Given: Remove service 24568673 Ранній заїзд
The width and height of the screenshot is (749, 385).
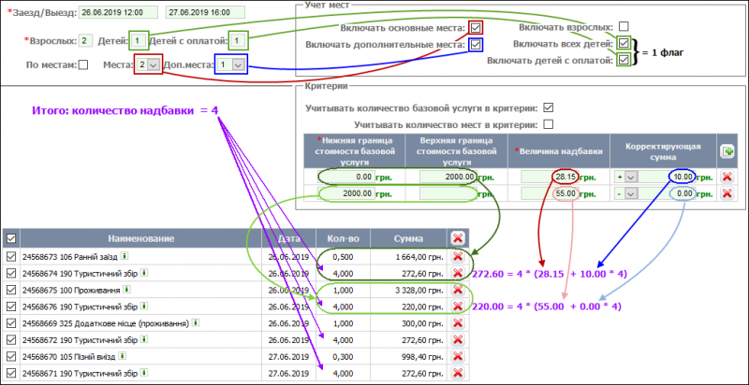Looking at the screenshot, I should [x=458, y=256].
